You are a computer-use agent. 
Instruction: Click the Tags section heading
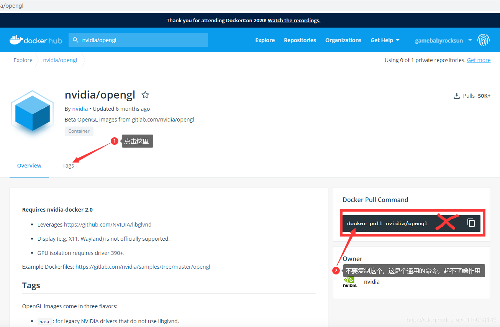[x=31, y=286]
